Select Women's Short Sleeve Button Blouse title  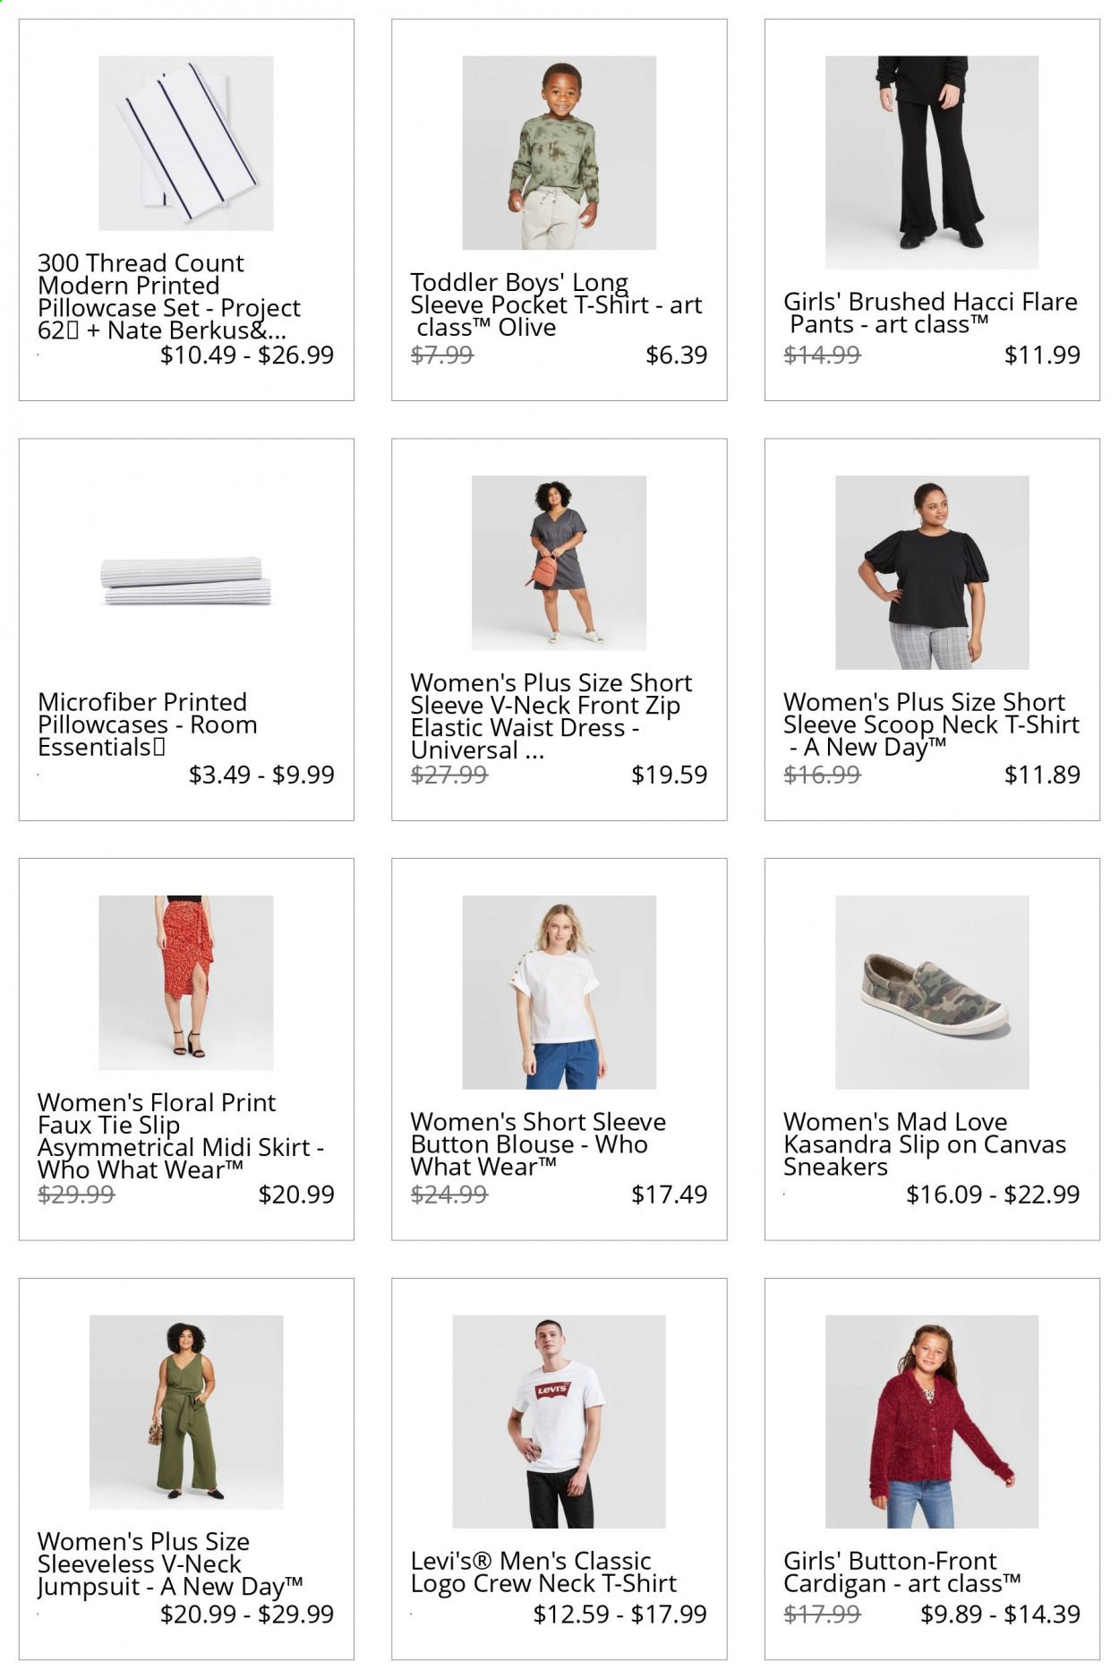(538, 1144)
